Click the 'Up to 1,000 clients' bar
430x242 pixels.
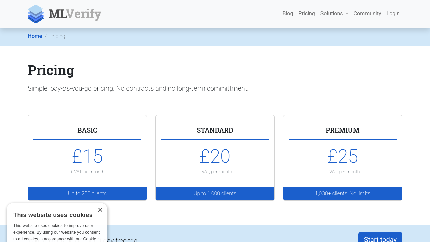click(x=215, y=194)
